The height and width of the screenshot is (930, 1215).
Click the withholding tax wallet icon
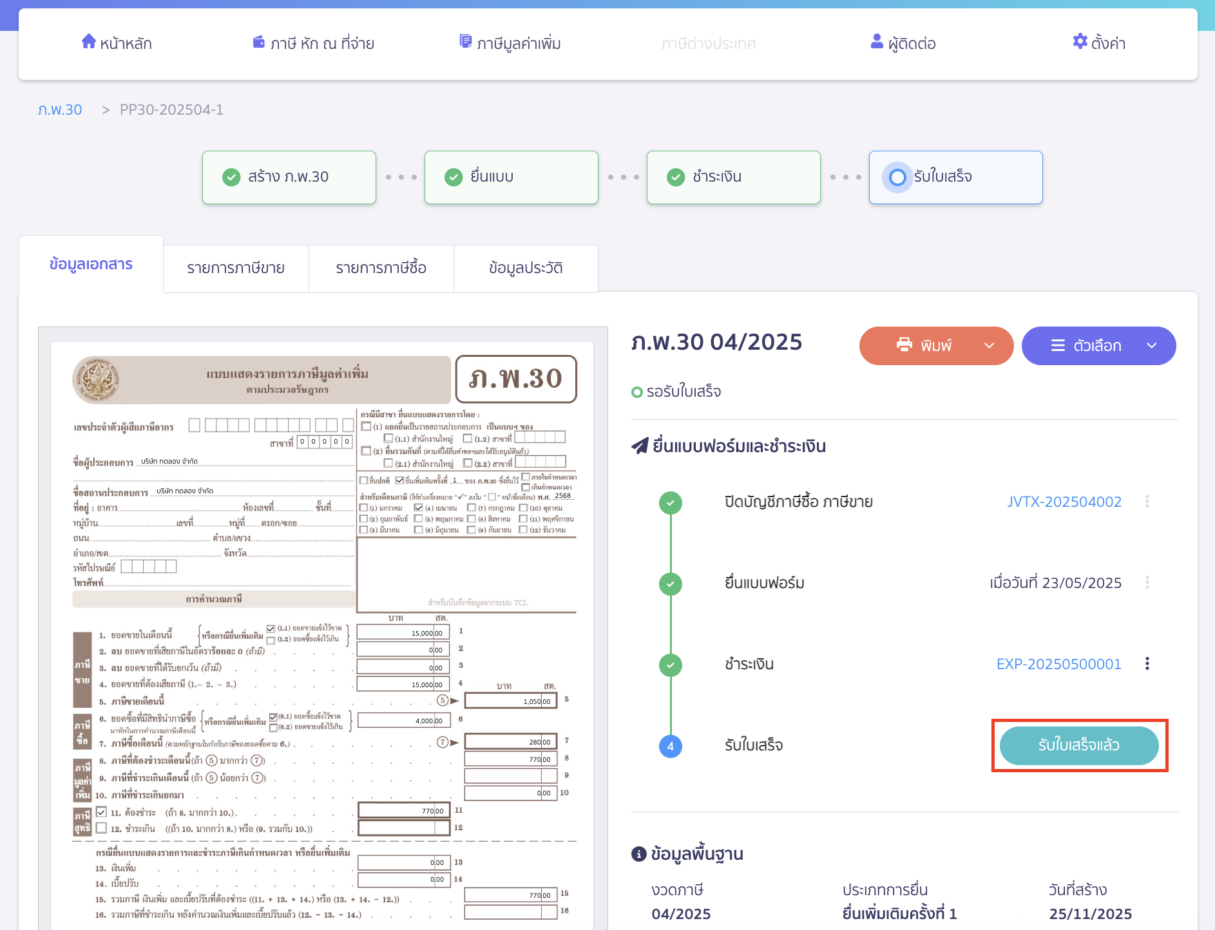(259, 43)
